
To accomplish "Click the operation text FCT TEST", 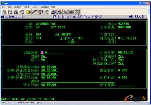I will coord(58,27).
